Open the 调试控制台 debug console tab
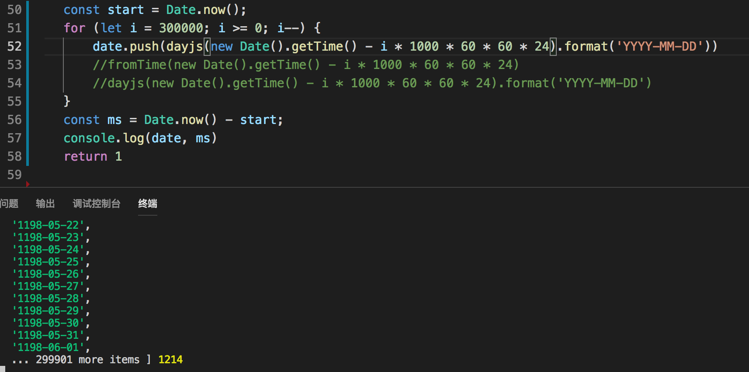The height and width of the screenshot is (372, 749). coord(96,203)
